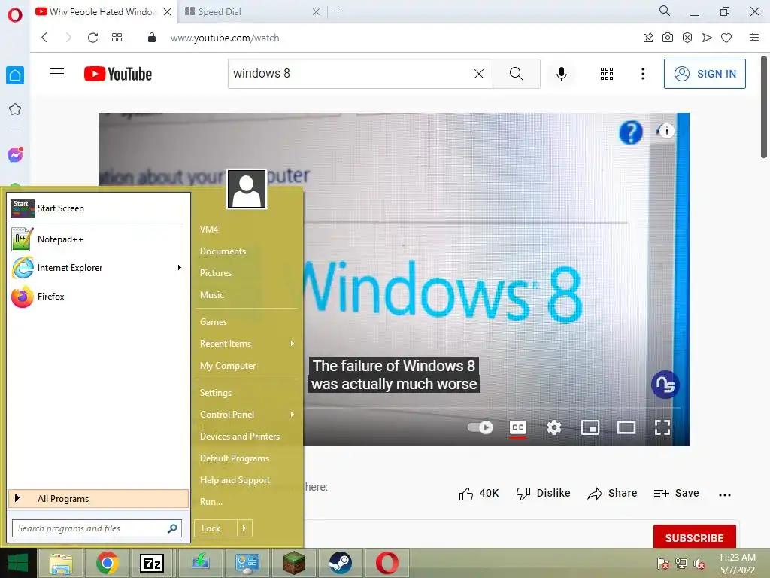
Task: Switch to theater mode
Action: pyautogui.click(x=626, y=427)
